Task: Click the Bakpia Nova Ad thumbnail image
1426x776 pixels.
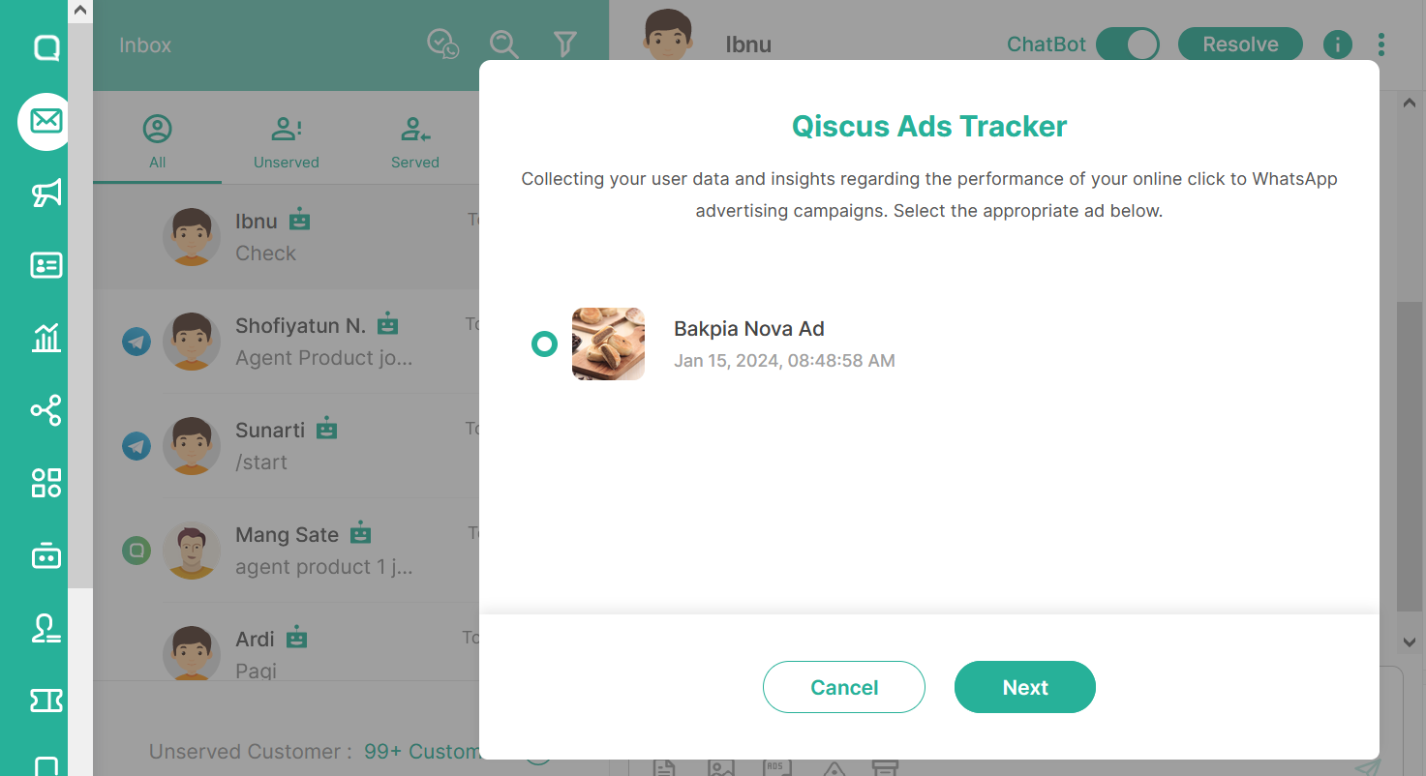Action: (608, 343)
